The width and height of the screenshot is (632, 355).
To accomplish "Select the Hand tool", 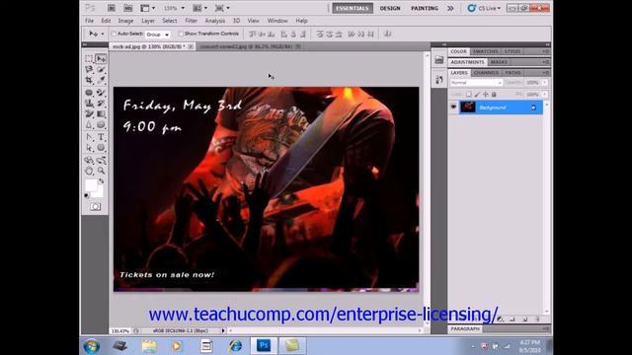I will click(89, 171).
